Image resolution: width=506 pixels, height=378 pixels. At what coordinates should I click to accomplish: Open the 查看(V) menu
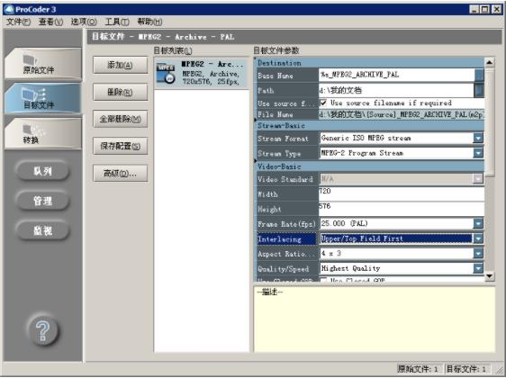pyautogui.click(x=50, y=22)
